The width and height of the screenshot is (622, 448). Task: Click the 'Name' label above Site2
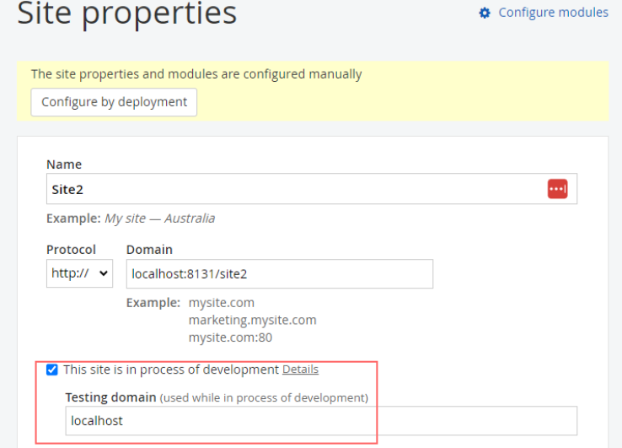(64, 165)
